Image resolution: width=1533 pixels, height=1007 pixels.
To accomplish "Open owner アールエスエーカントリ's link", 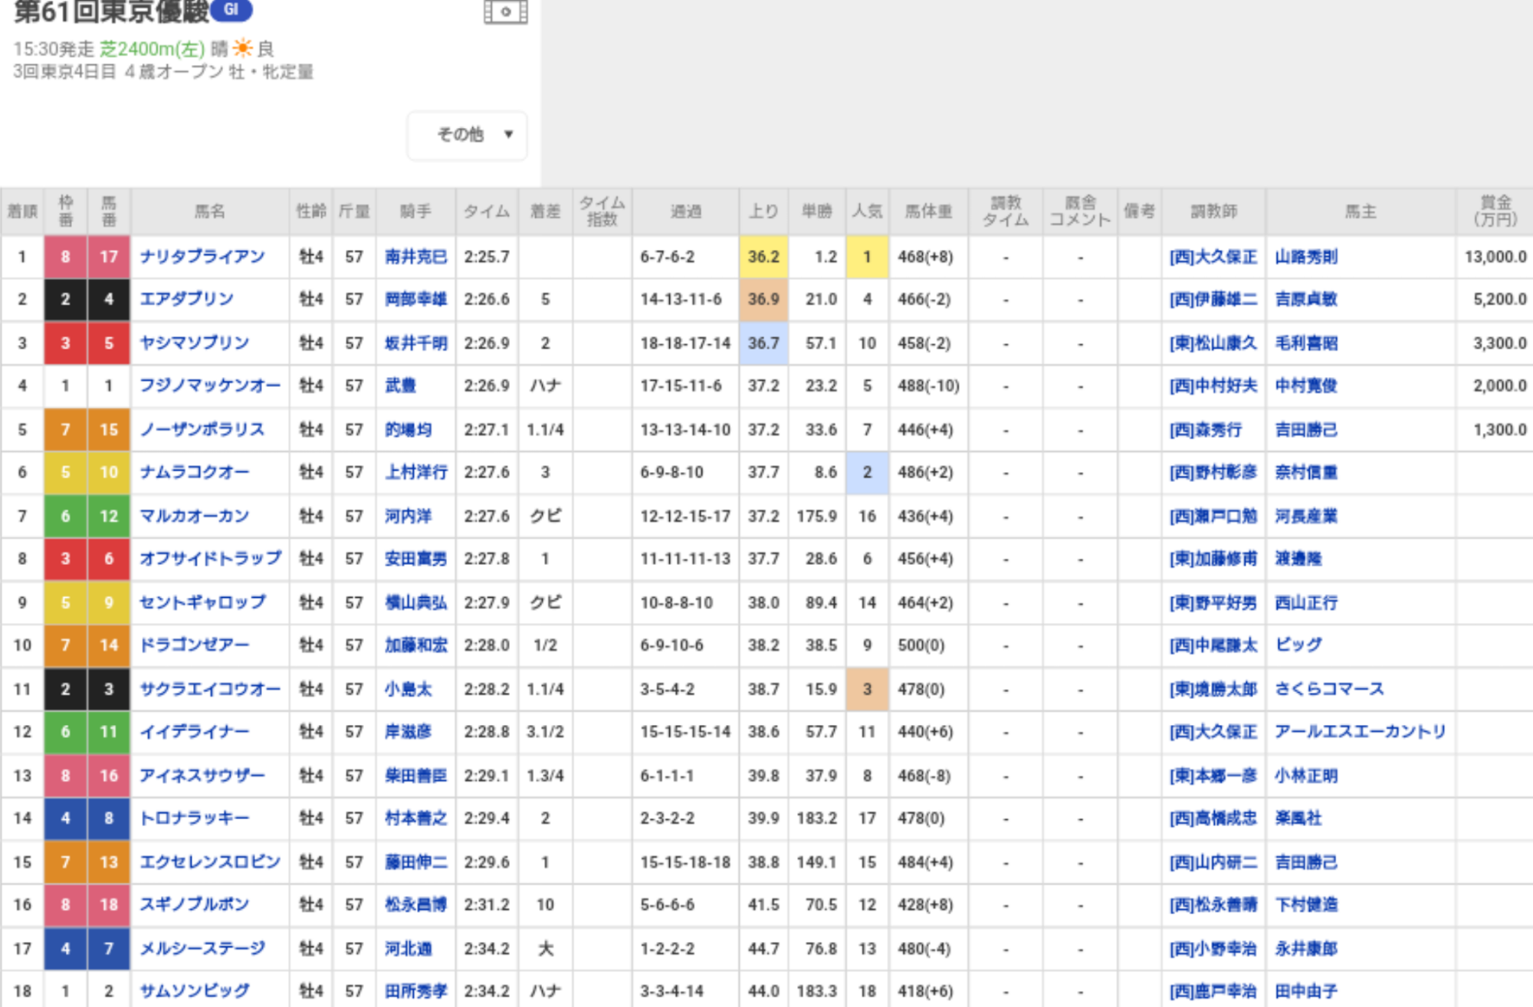I will pyautogui.click(x=1360, y=732).
